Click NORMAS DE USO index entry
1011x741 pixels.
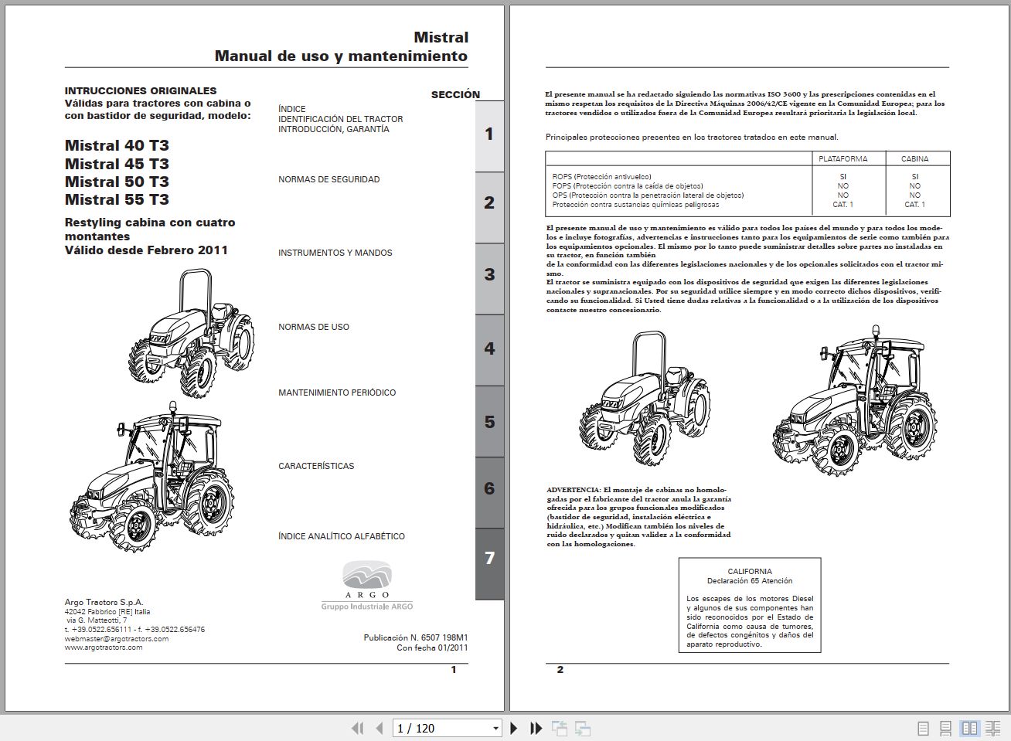pos(314,327)
